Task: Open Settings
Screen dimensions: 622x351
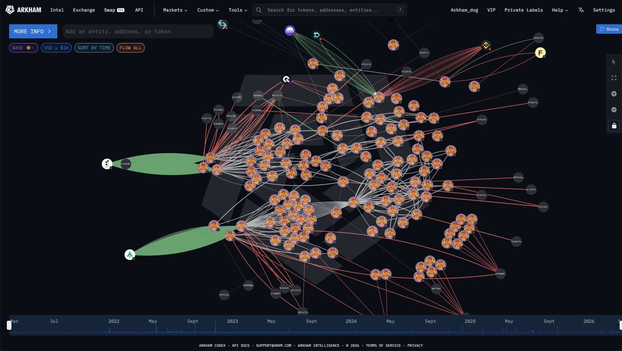Action: pos(604,10)
